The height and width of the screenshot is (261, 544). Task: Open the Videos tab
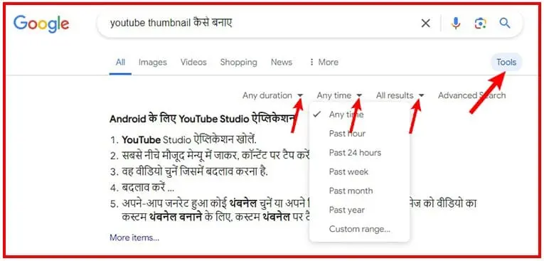193,63
